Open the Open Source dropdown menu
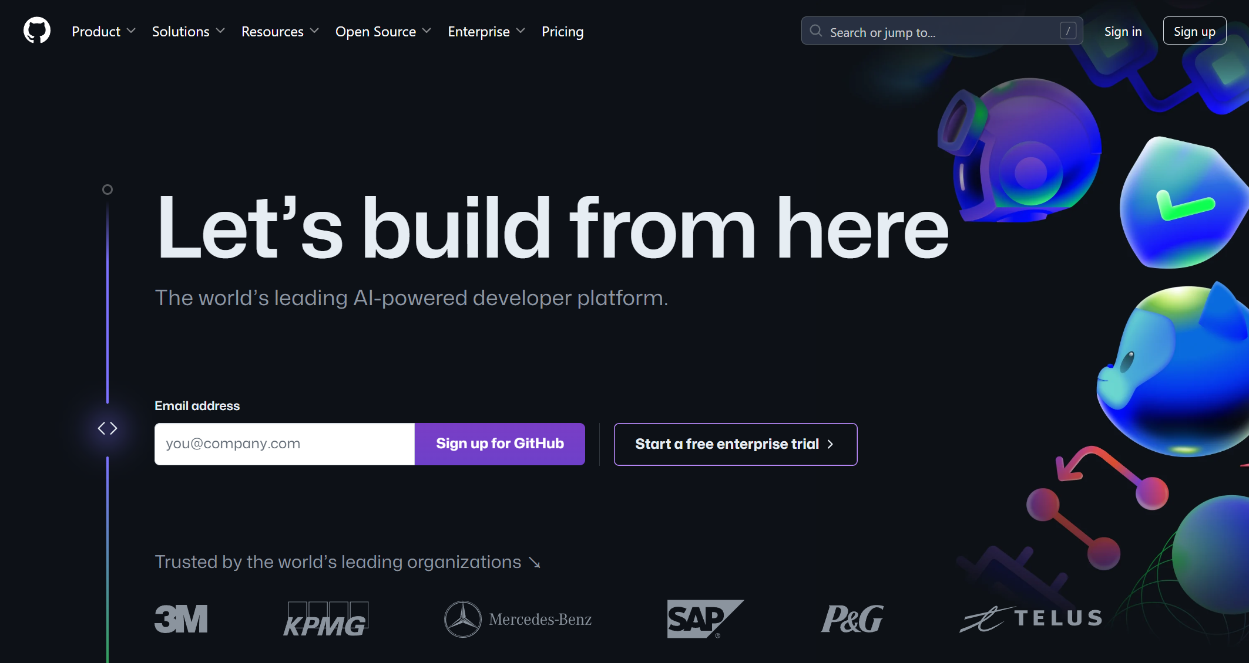The height and width of the screenshot is (663, 1249). coord(382,31)
